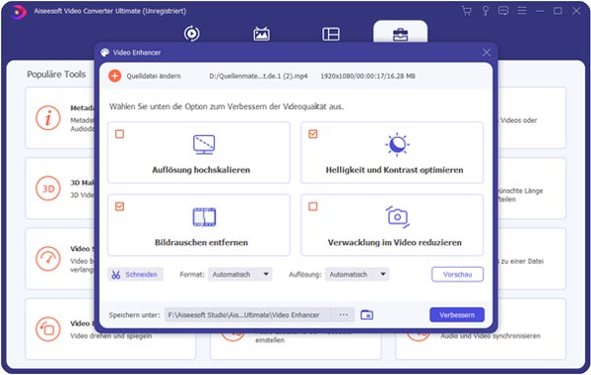591x375 pixels.
Task: Click the orange plus add-file icon
Action: click(114, 76)
